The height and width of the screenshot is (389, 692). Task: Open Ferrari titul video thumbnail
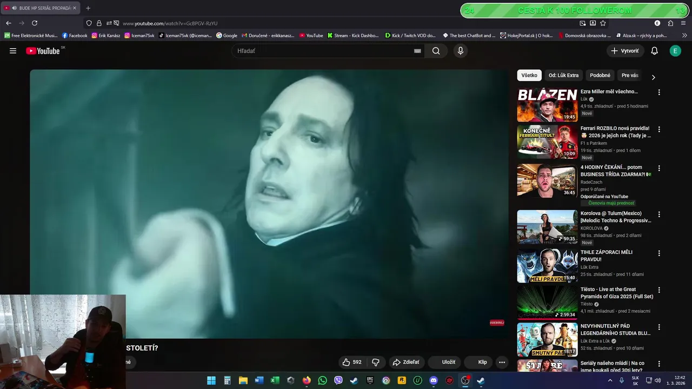coord(547,142)
